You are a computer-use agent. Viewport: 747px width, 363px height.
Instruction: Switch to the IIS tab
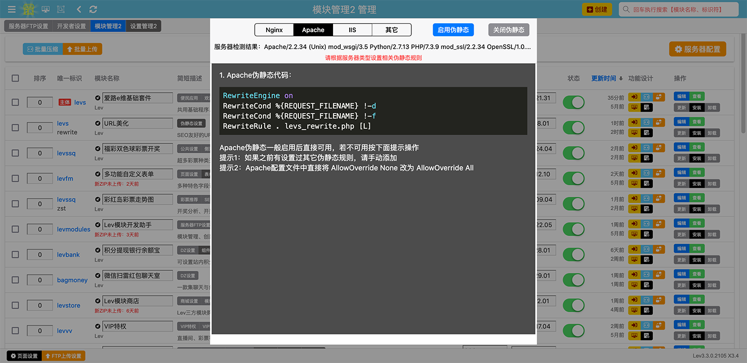point(352,30)
